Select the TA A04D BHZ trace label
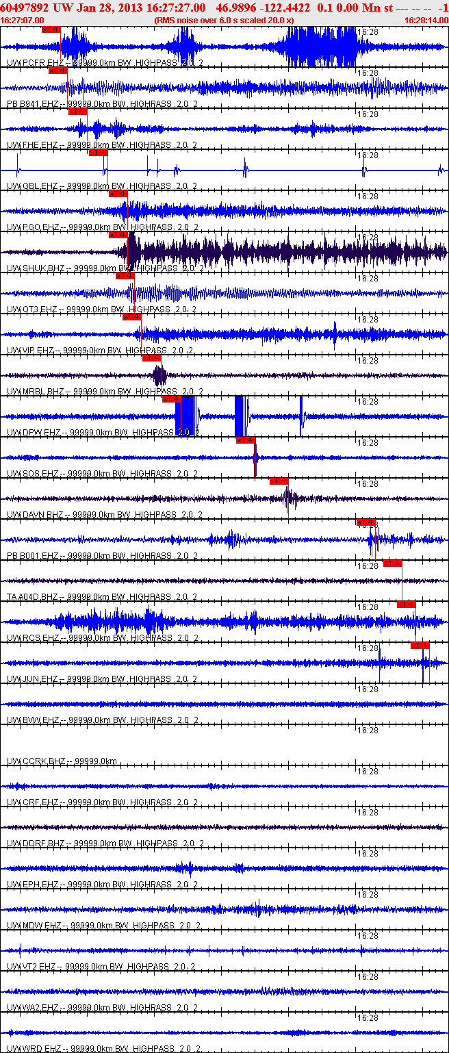The width and height of the screenshot is (449, 1053). tap(102, 597)
